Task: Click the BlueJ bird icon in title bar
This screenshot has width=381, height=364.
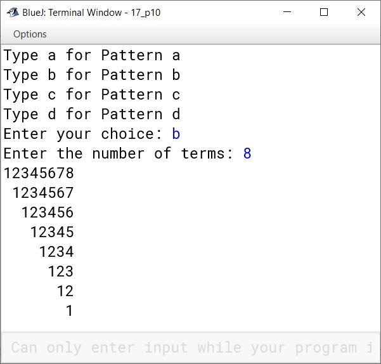Action: click(13, 12)
